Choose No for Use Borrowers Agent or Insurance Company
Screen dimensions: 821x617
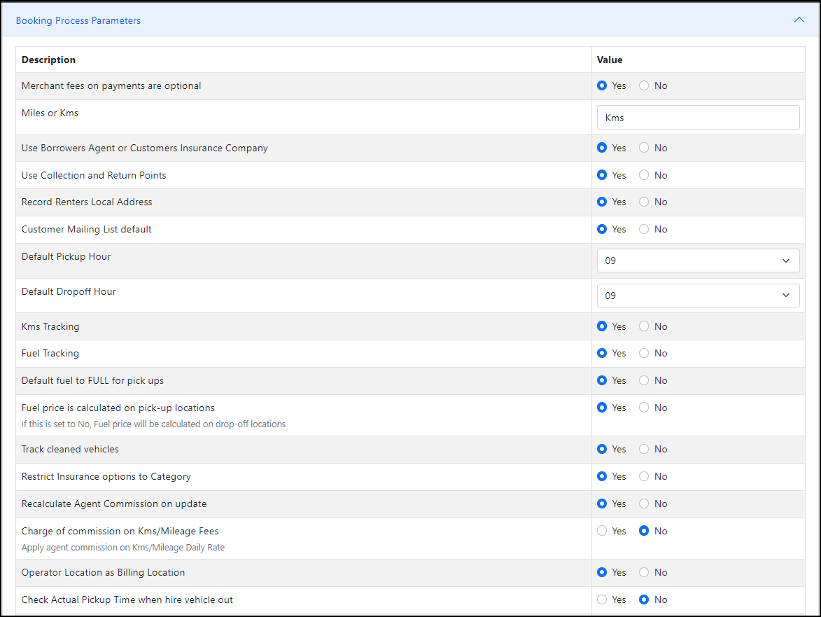(644, 148)
